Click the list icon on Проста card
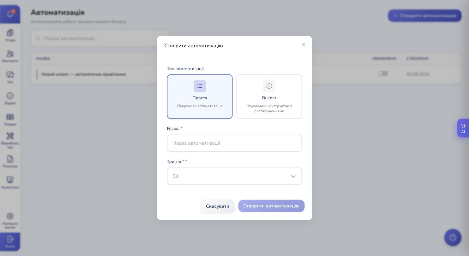The width and height of the screenshot is (469, 256). click(x=200, y=86)
